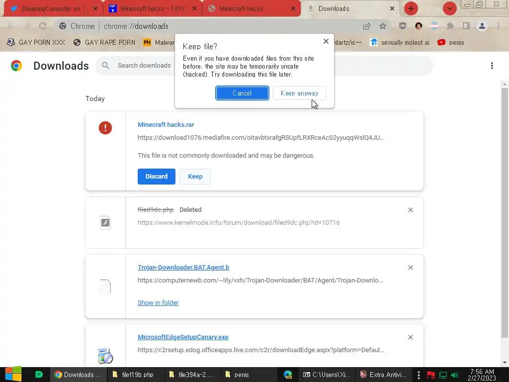Image resolution: width=509 pixels, height=382 pixels.
Task: Click the volume speaker tray icon
Action: [x=454, y=375]
